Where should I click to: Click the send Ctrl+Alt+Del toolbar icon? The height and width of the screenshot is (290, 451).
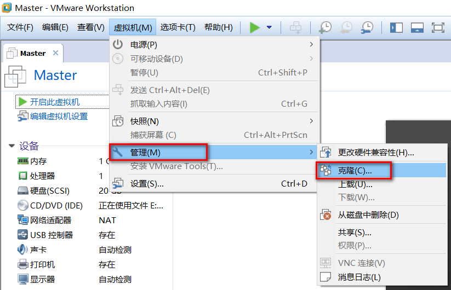tap(296, 27)
